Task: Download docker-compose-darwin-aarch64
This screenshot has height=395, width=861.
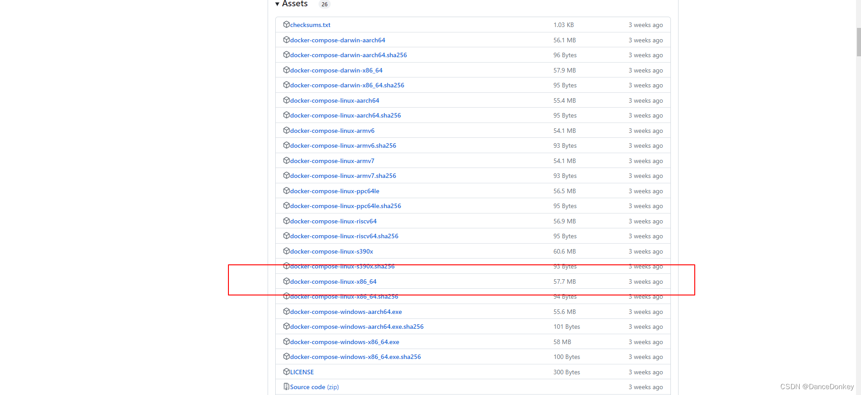Action: (337, 40)
